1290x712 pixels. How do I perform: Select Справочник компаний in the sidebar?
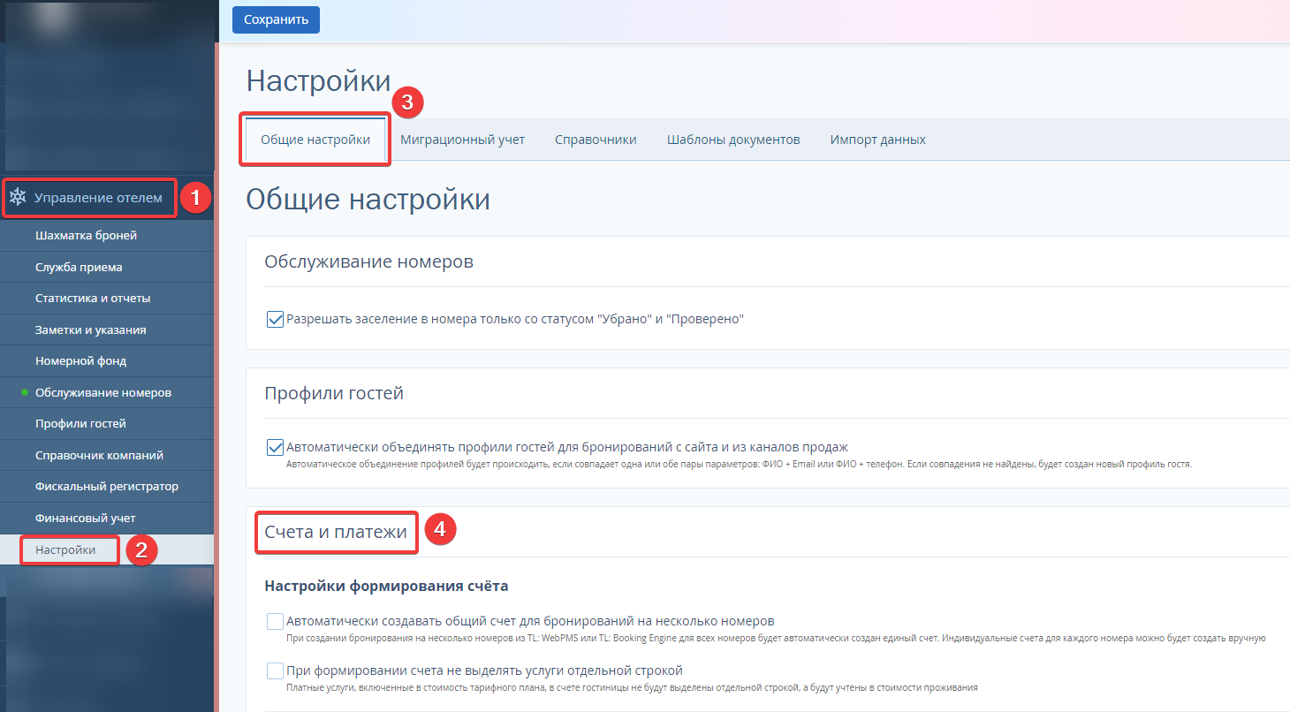click(x=107, y=455)
